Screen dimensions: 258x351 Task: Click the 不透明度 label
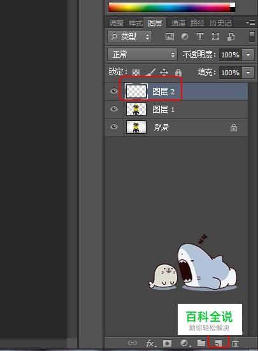tap(199, 54)
